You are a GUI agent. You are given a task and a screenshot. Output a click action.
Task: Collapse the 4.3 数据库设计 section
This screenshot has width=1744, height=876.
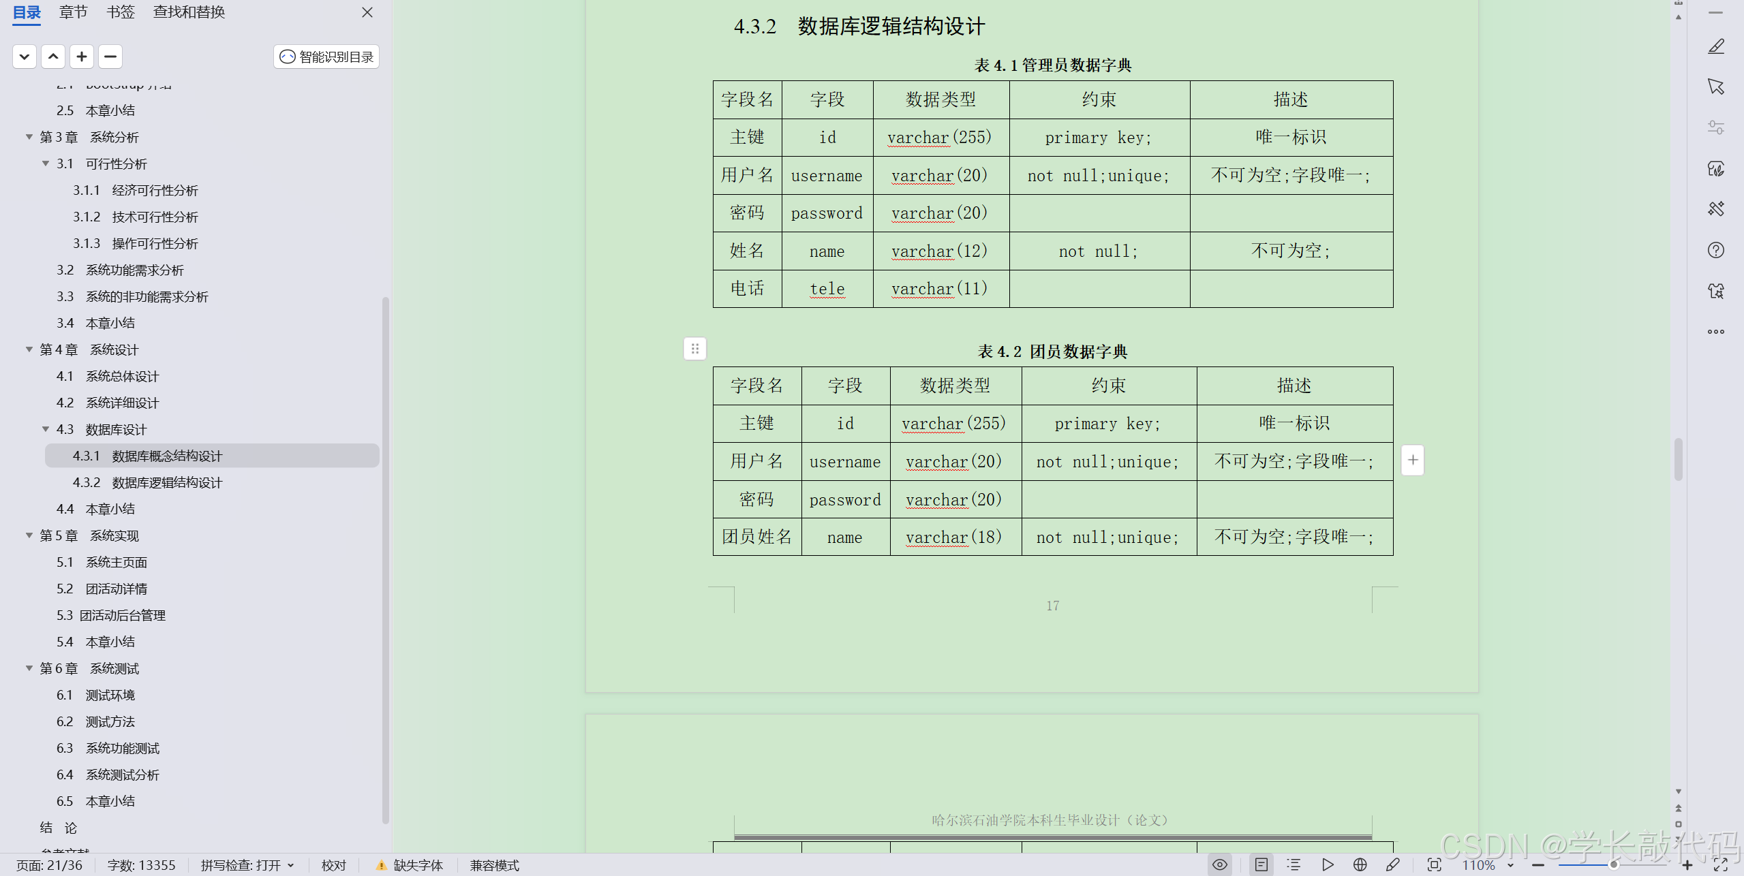[x=45, y=429]
